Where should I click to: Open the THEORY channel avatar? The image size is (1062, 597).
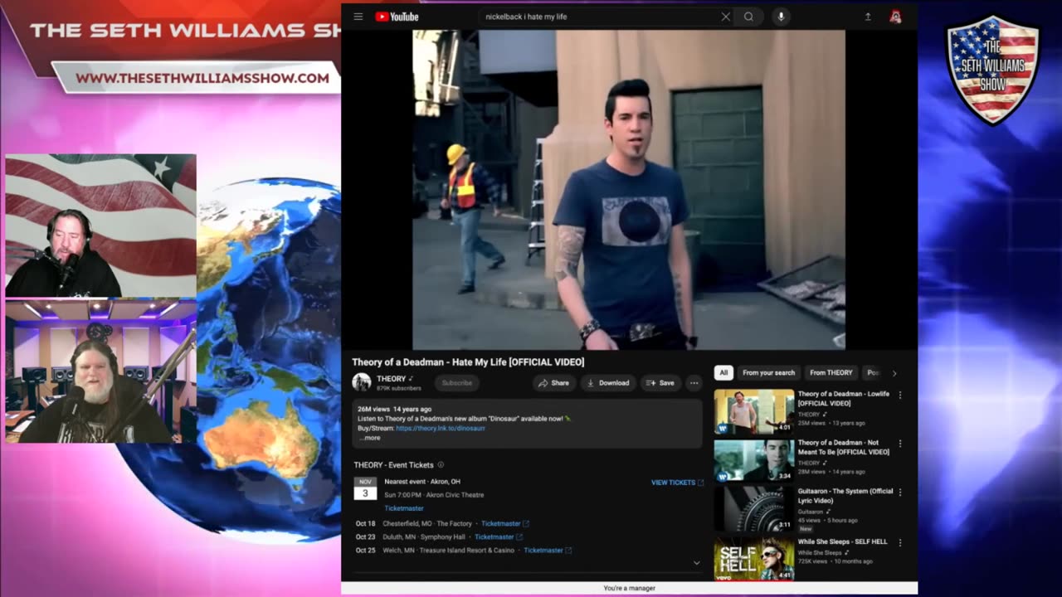362,382
